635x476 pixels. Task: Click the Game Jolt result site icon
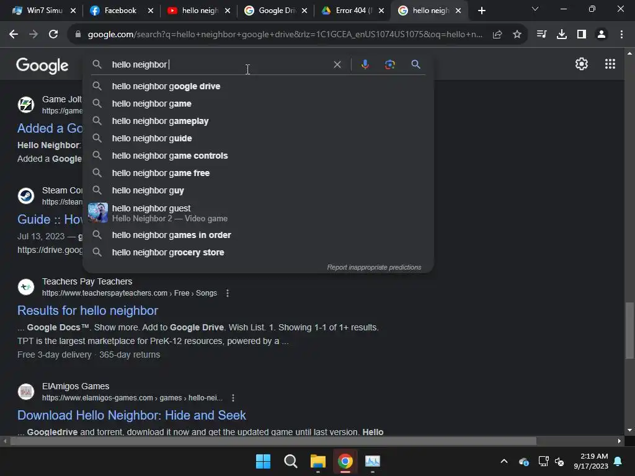26,105
